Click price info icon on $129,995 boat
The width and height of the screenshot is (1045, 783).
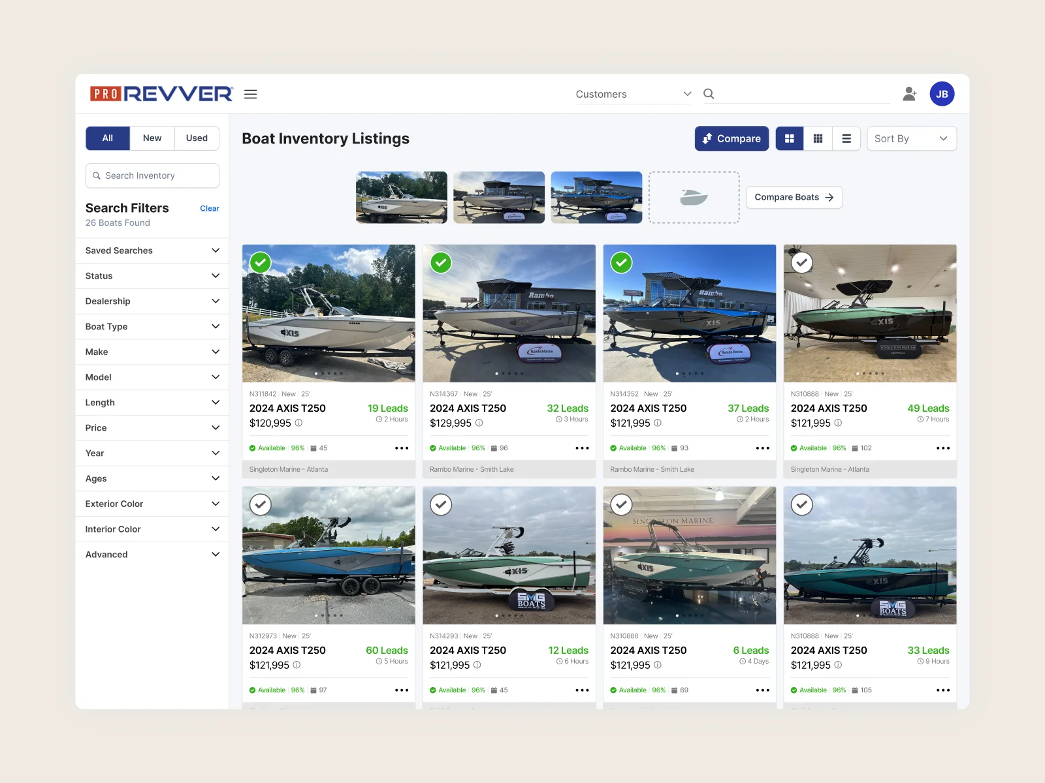pyautogui.click(x=479, y=423)
